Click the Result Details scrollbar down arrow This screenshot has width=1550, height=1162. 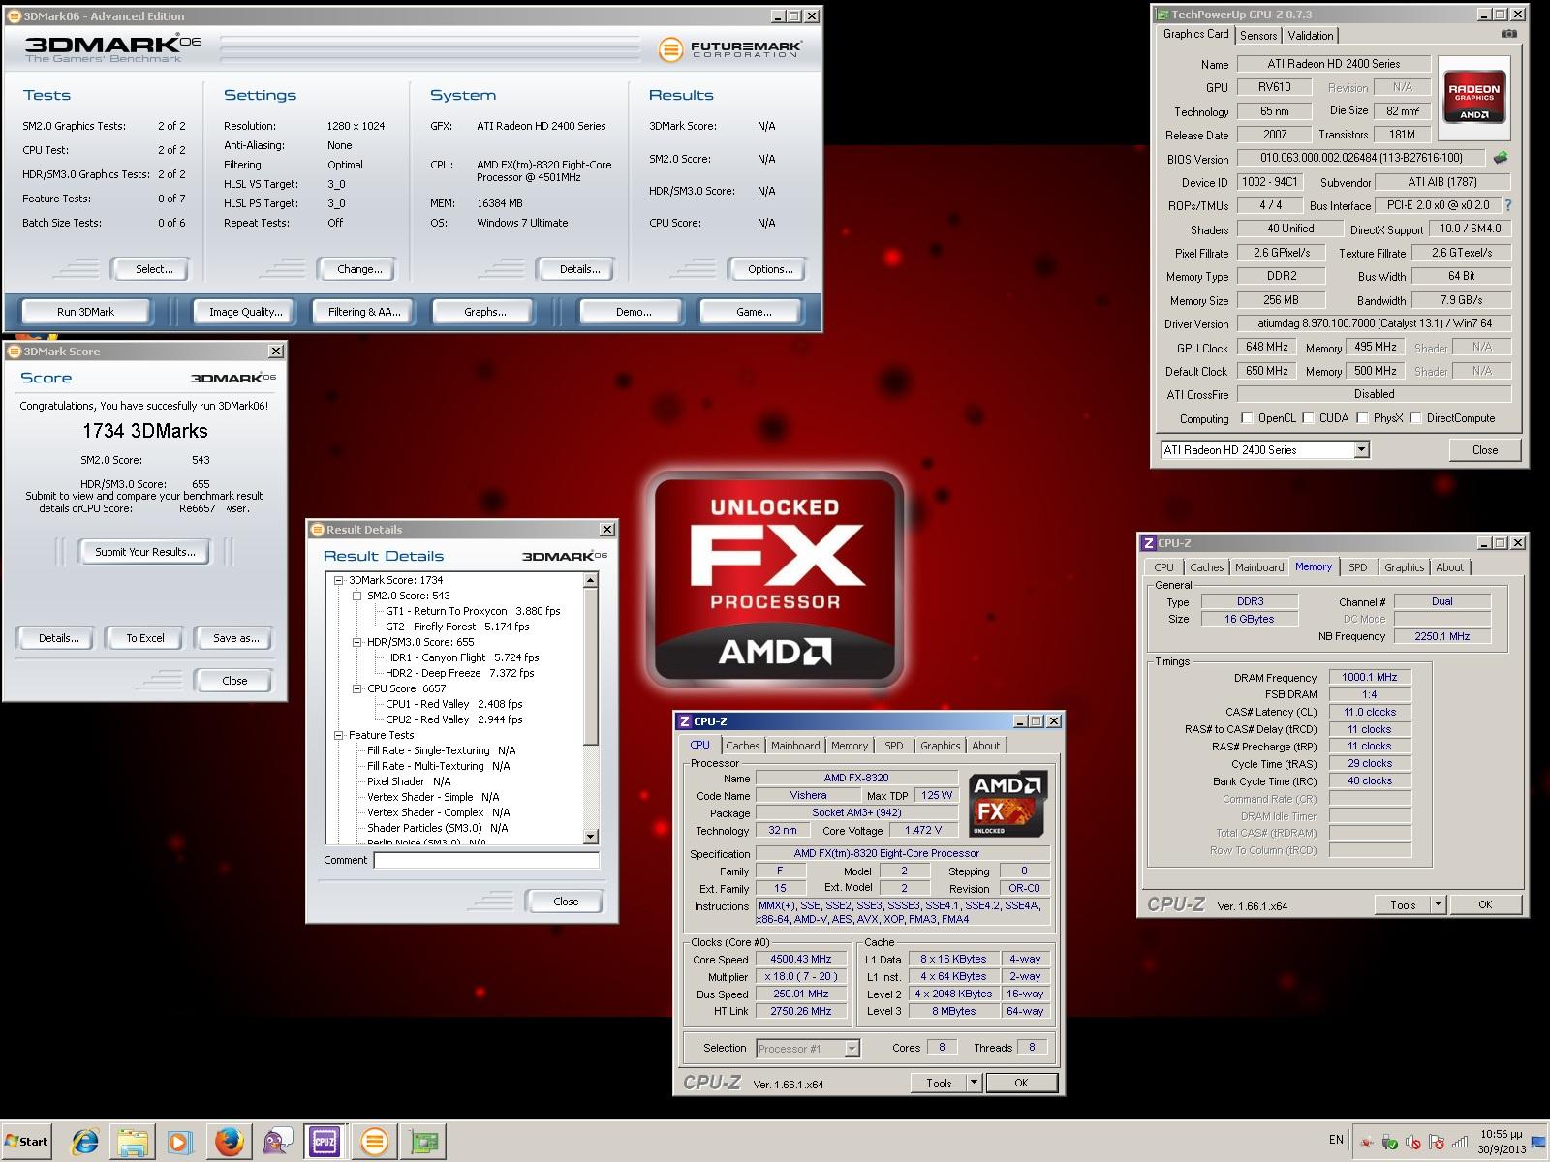tap(591, 837)
